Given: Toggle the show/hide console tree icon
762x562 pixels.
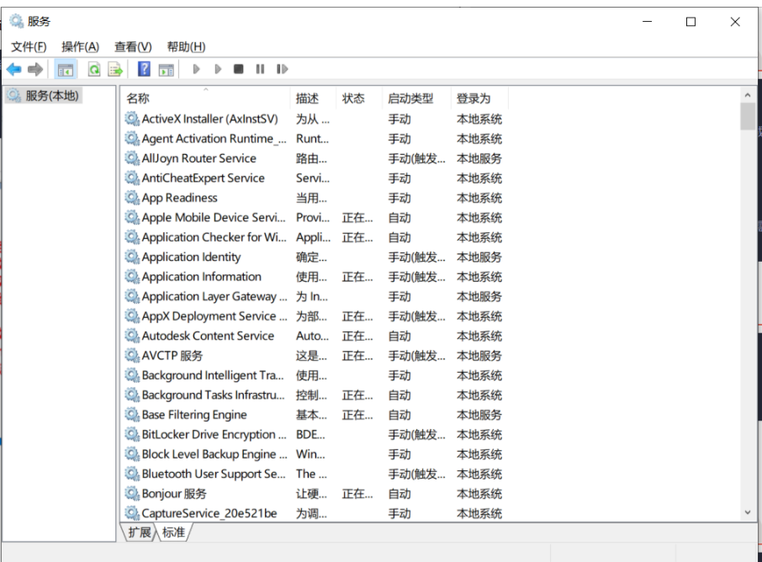Looking at the screenshot, I should [65, 70].
